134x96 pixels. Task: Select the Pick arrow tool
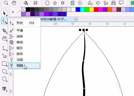(x=4, y=13)
